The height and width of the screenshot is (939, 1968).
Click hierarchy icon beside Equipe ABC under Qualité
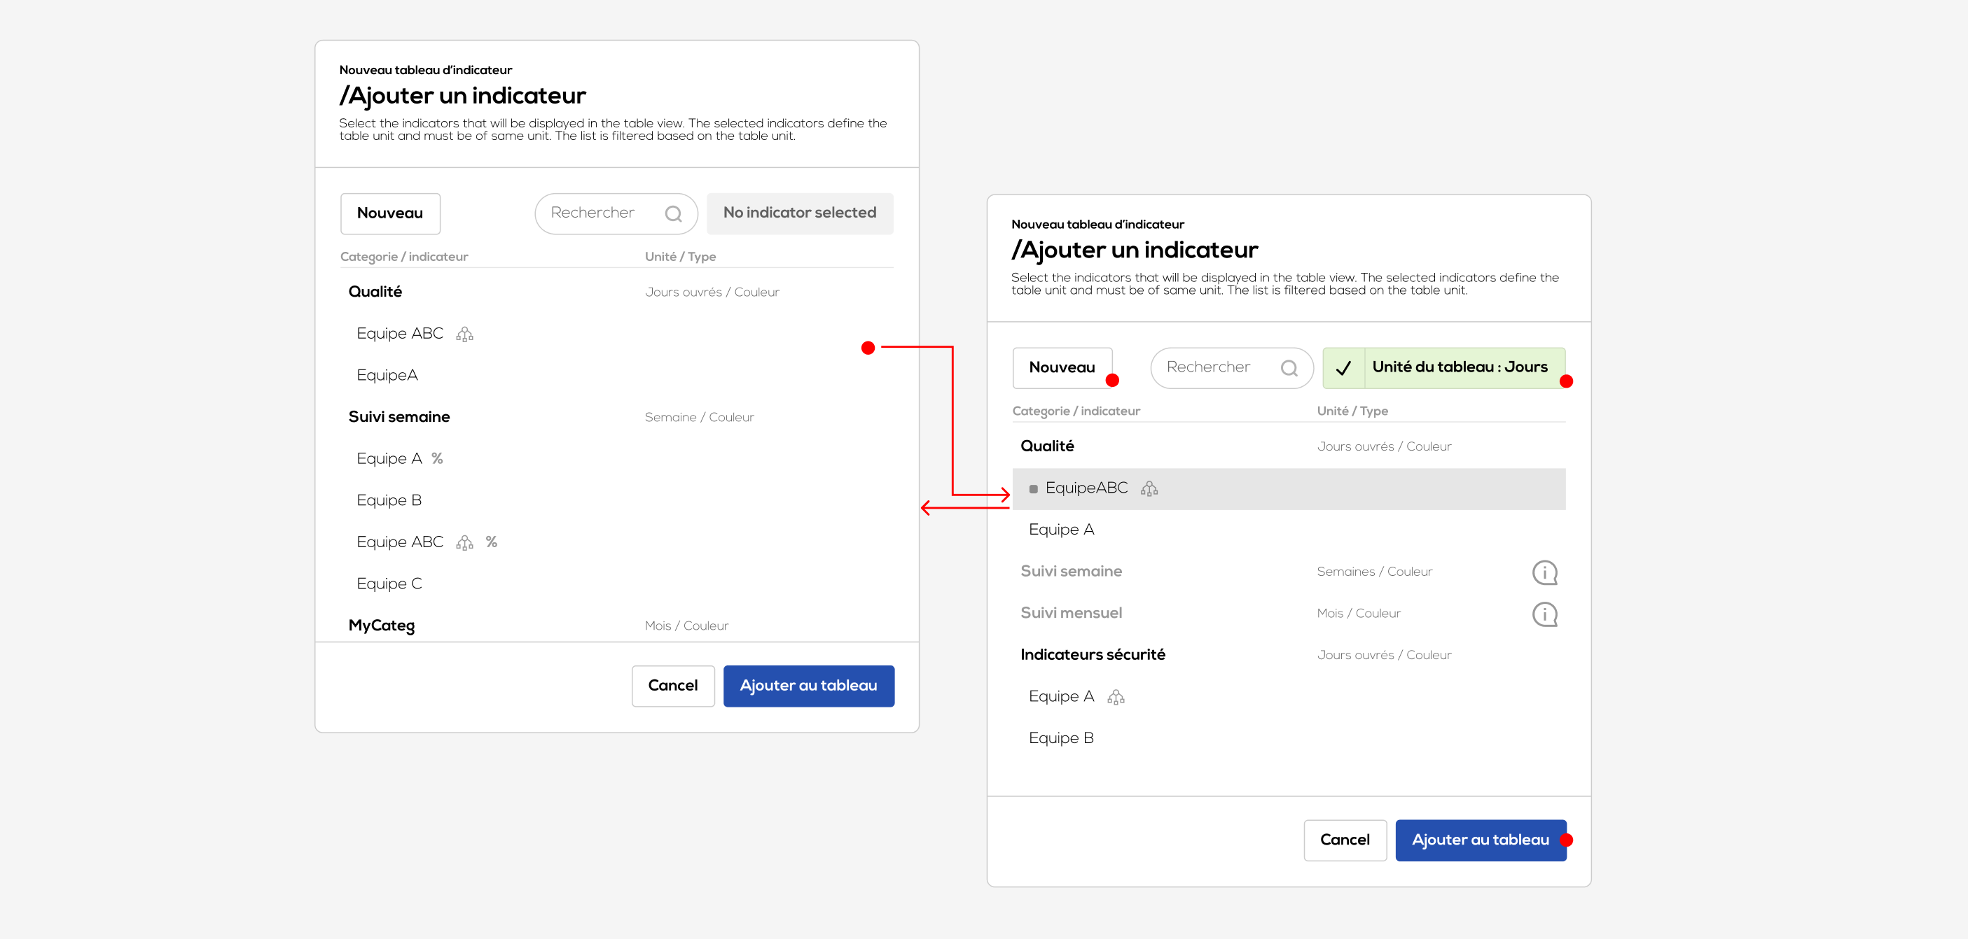pos(464,334)
